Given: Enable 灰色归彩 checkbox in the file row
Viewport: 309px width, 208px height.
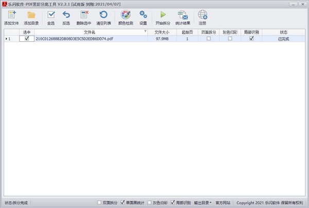Looking at the screenshot, I should (x=230, y=39).
